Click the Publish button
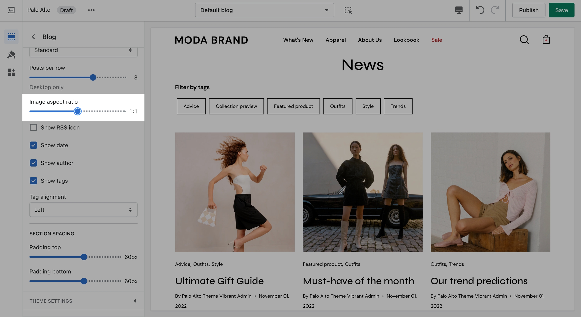 click(x=529, y=10)
